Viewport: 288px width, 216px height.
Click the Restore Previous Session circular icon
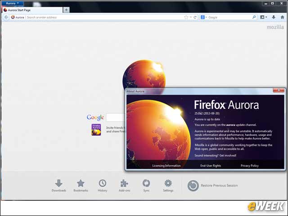pyautogui.click(x=193, y=186)
